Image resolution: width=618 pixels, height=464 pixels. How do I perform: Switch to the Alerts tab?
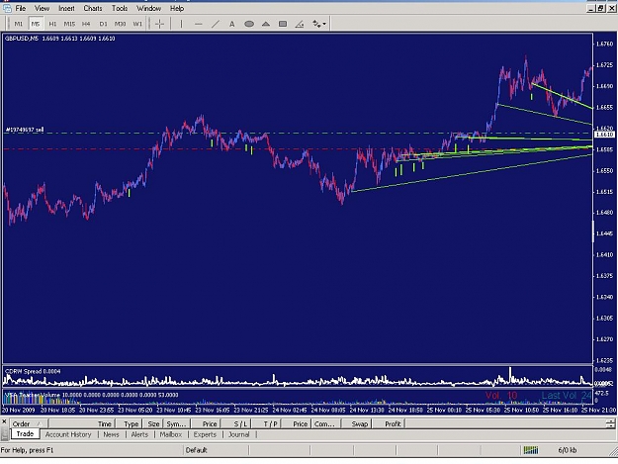(139, 434)
